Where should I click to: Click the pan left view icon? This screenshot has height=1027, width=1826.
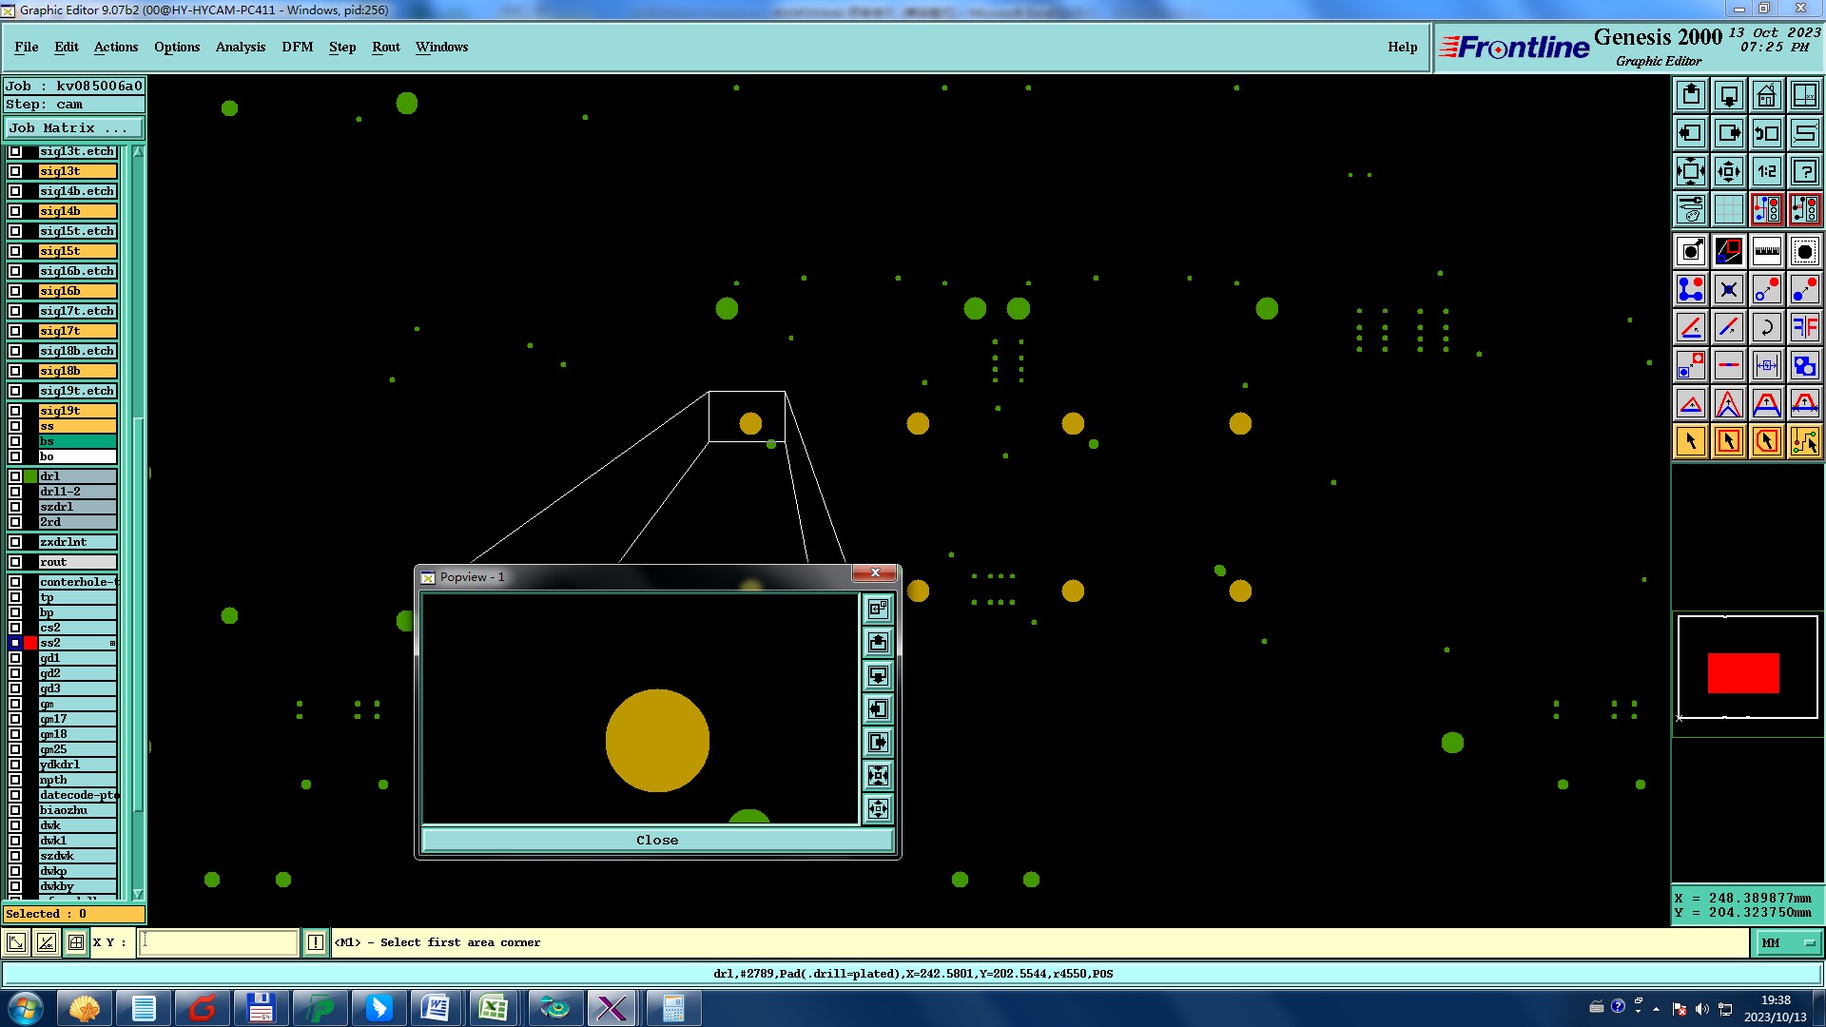[1691, 133]
